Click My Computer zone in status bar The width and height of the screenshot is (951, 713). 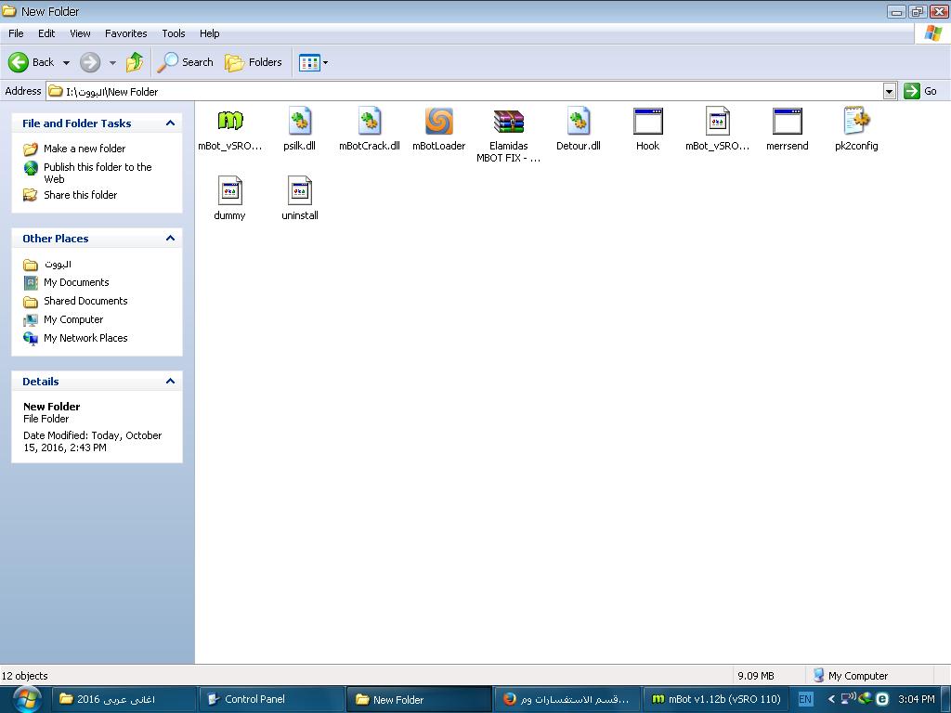[x=851, y=676]
